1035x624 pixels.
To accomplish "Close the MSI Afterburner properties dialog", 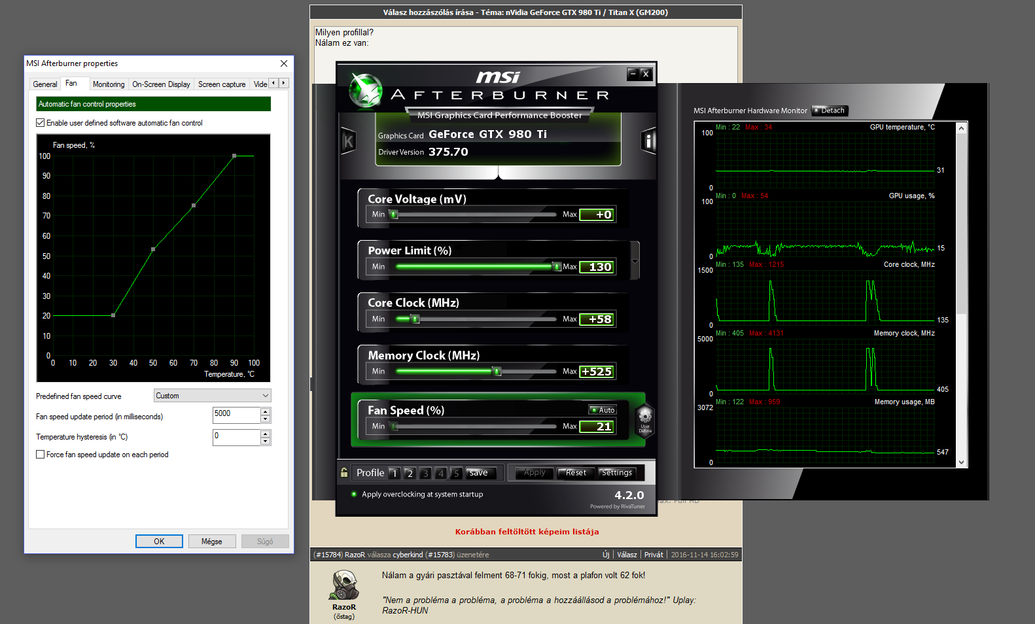I will (284, 63).
